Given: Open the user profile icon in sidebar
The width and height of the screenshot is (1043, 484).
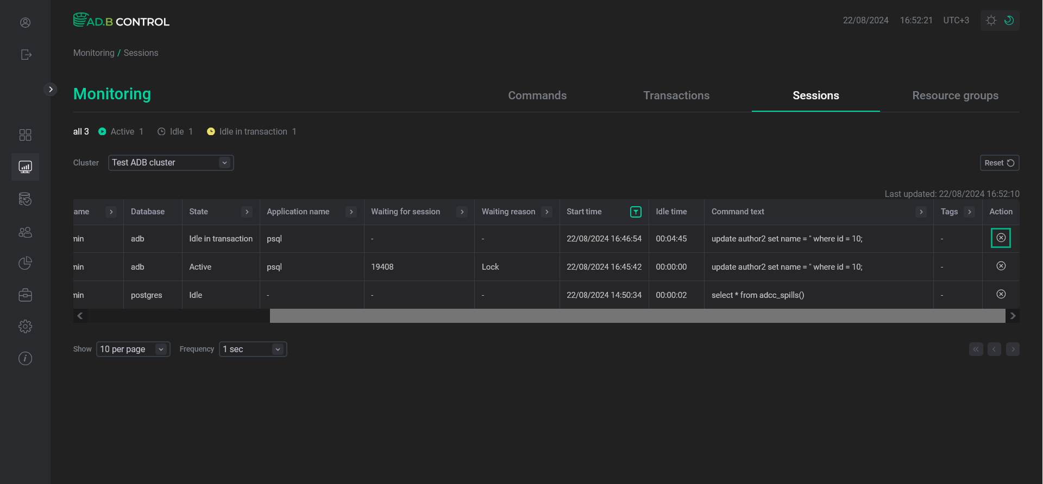Looking at the screenshot, I should point(25,22).
